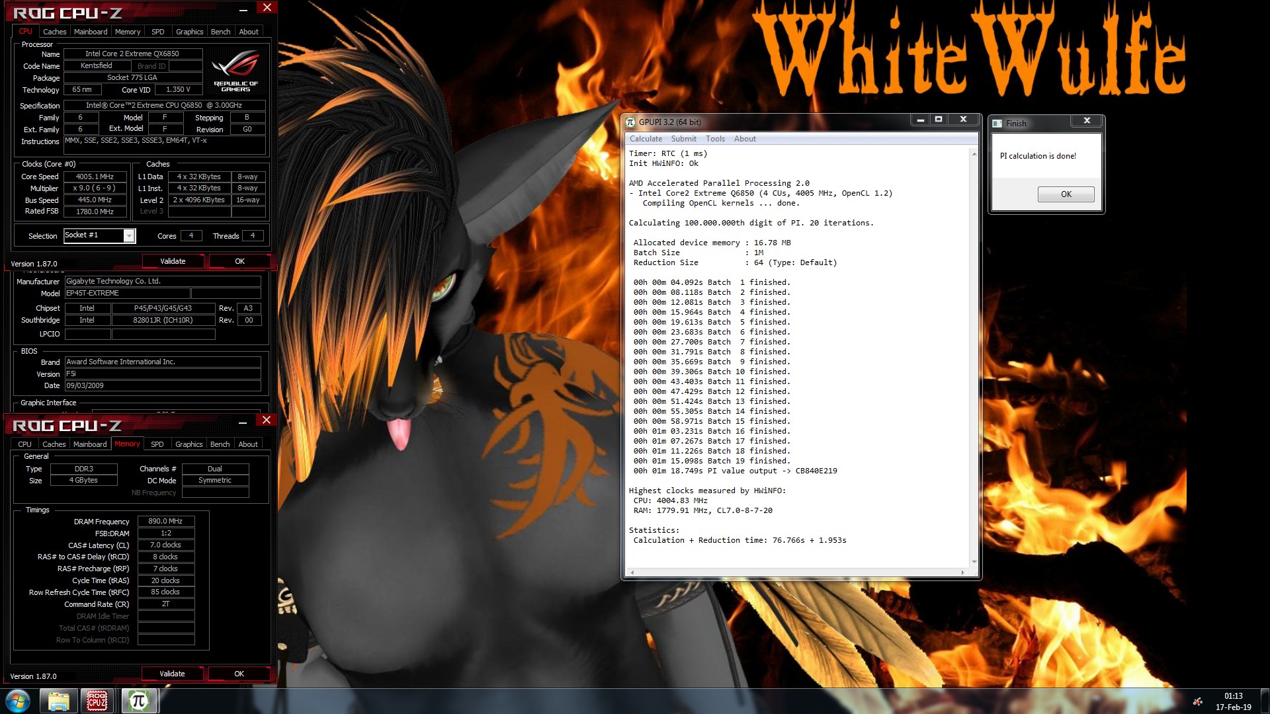1270x714 pixels.
Task: Select About tab in bottom CPU-Z window
Action: [248, 444]
